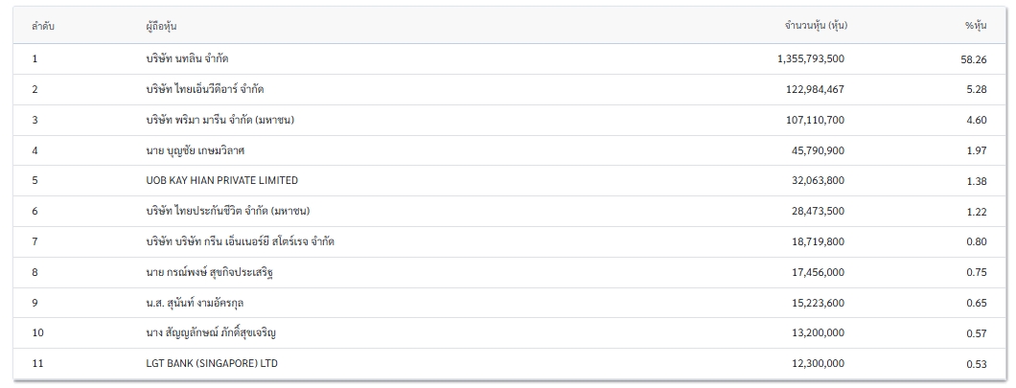The height and width of the screenshot is (388, 1016).
Task: Select shareholder บริษัท ไทยเอ็นวีดีอาร์ จำกัด
Action: pos(205,89)
